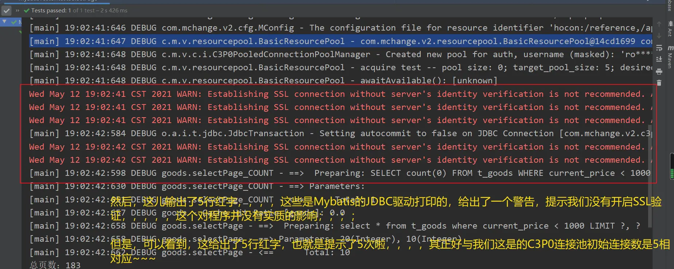Toggle Soft-Wrap in the console

(x=659, y=48)
